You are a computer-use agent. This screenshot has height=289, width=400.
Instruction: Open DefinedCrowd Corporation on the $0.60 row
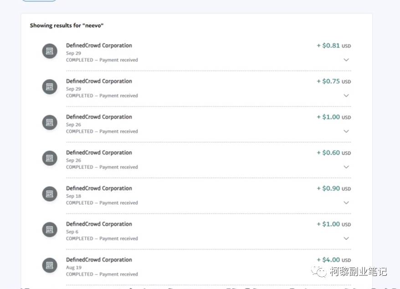point(99,152)
